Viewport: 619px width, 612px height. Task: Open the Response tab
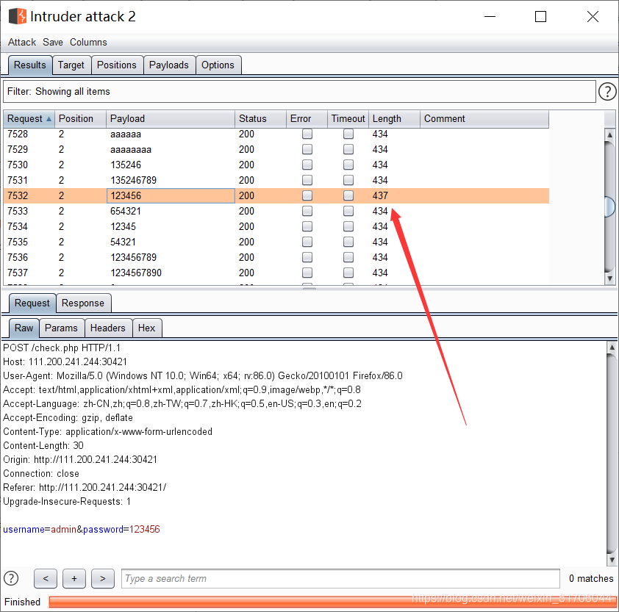coord(83,303)
